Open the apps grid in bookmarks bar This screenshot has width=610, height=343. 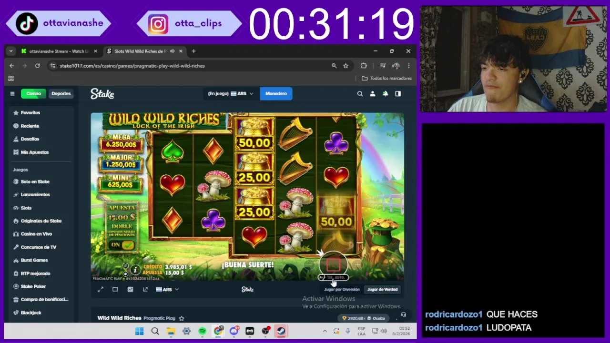pos(11,78)
